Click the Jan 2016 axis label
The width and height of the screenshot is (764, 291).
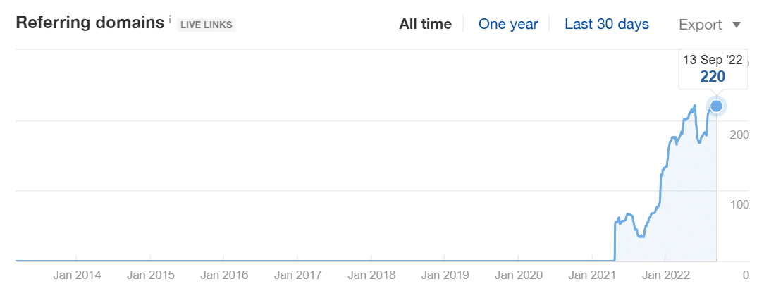[x=225, y=275]
